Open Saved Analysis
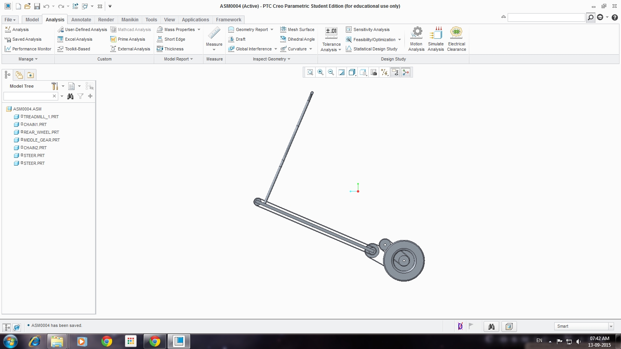621x349 pixels. 23,39
